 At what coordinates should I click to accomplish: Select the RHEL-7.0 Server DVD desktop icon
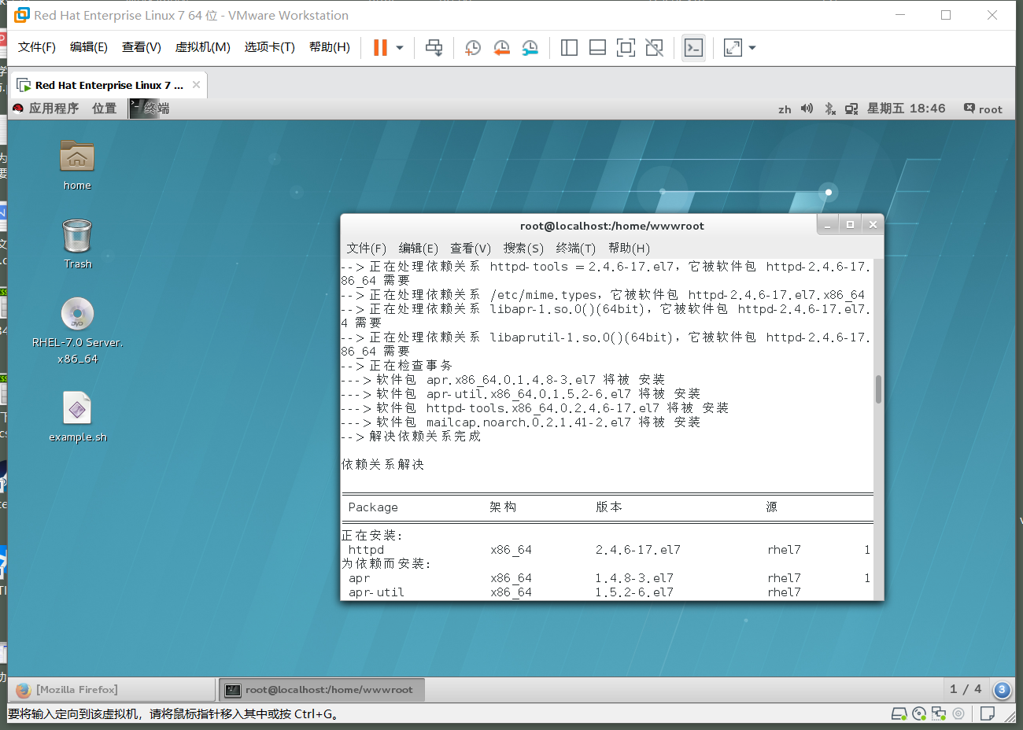click(x=77, y=330)
